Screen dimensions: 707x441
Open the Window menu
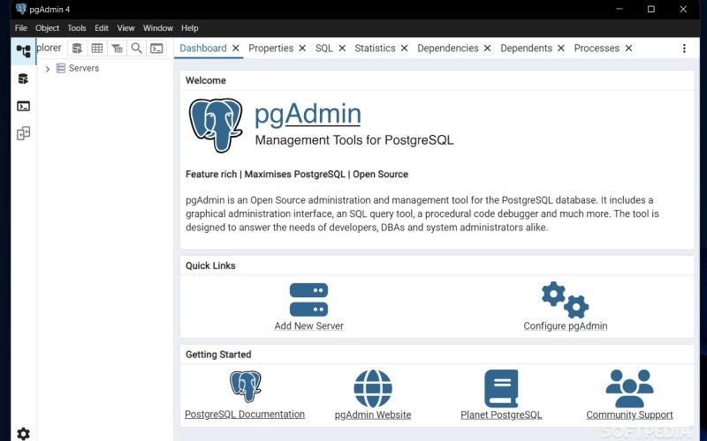(158, 28)
